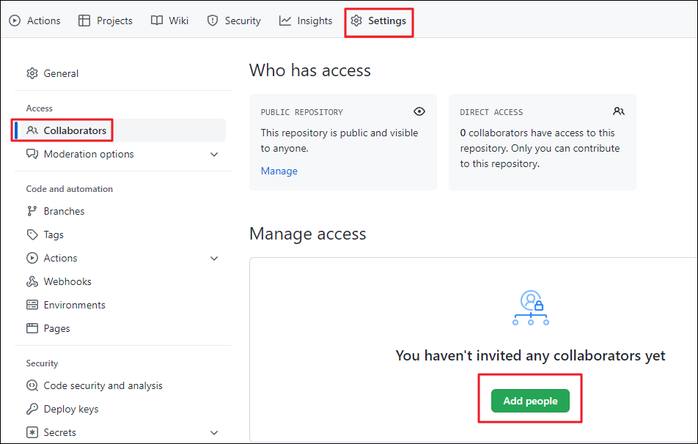Viewport: 698px width, 444px height.
Task: Click the Actions play icon in top nav
Action: [x=15, y=21]
